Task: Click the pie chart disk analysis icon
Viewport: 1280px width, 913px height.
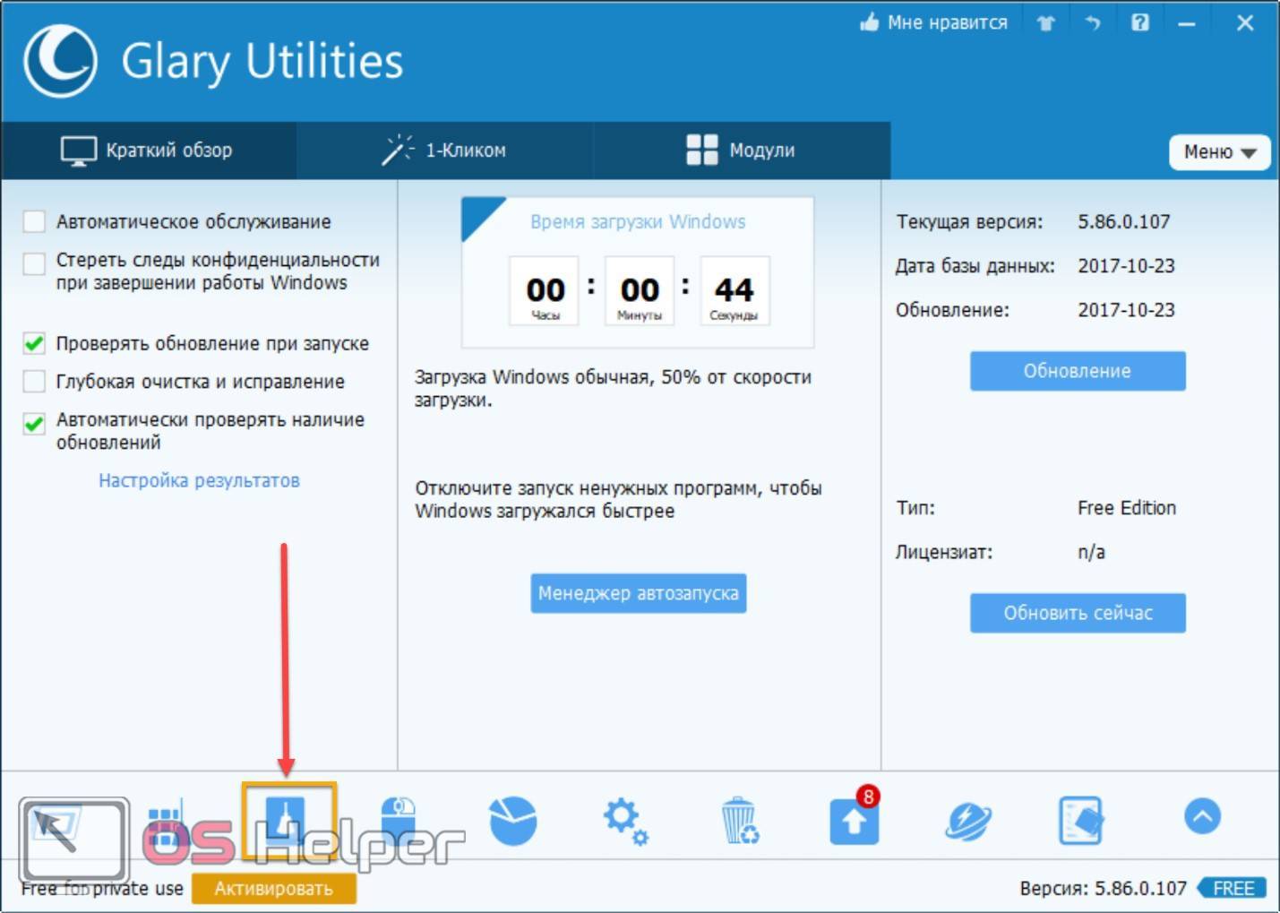Action: click(x=512, y=820)
